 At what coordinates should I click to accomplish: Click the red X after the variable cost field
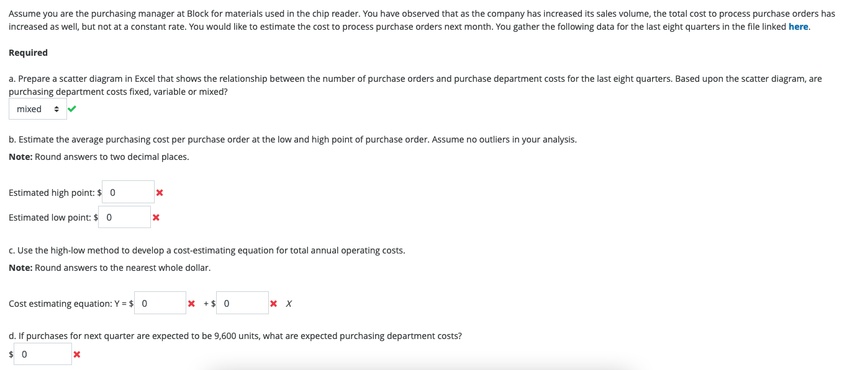(x=272, y=303)
